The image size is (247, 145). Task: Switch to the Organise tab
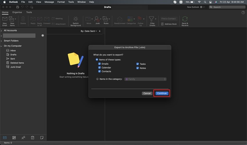[17, 12]
